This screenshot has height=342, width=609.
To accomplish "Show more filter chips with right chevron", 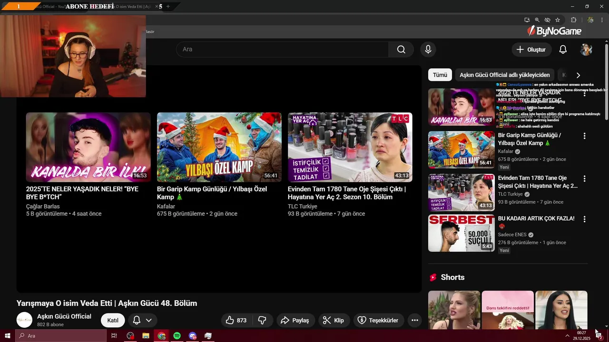I will 578,75.
